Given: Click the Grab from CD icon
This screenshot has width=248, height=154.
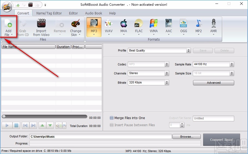Looking at the screenshot, I should pyautogui.click(x=23, y=23).
